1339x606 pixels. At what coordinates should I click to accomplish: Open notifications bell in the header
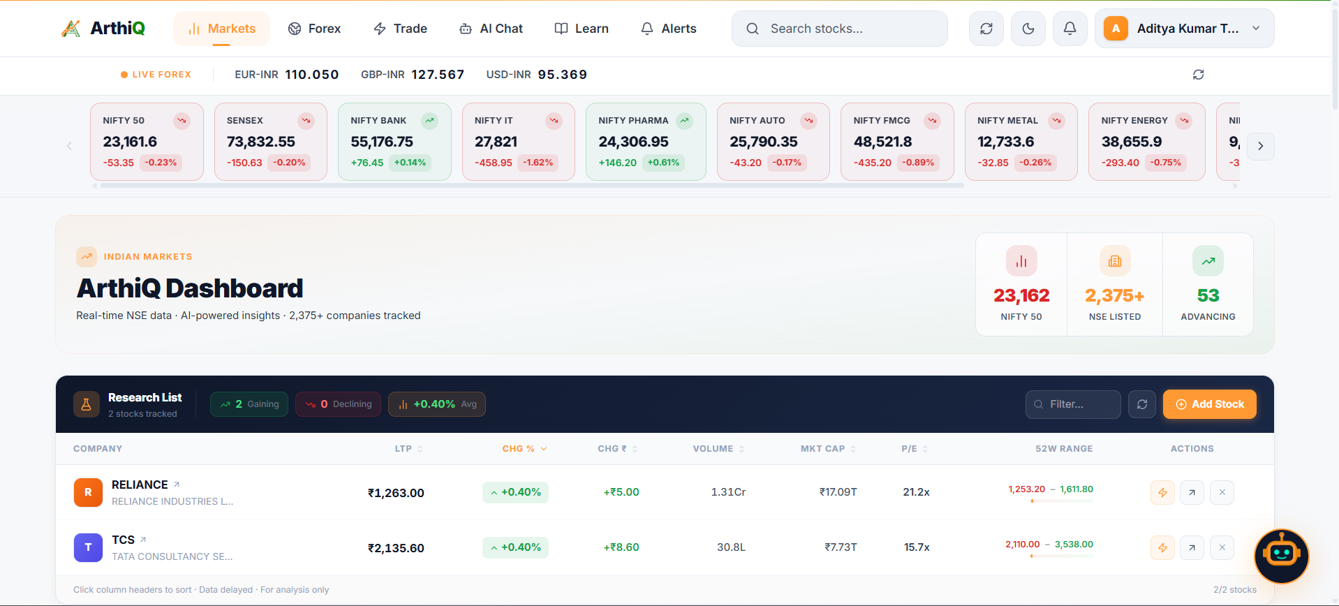click(x=1070, y=29)
